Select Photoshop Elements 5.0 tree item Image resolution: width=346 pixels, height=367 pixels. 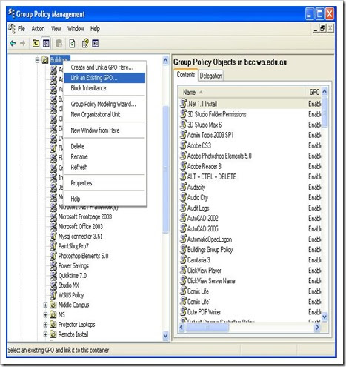(x=83, y=256)
